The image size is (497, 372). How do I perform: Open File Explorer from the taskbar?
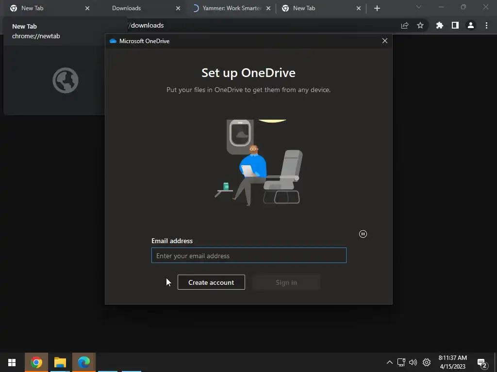click(60, 362)
